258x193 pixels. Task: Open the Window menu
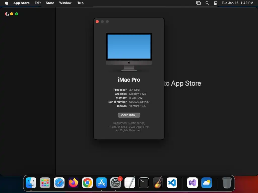(x=65, y=3)
